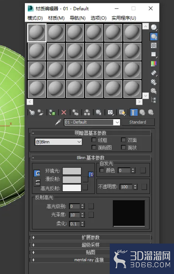The image size is (174, 274).
Task: Click the 柔化 spinner arrows
Action: [83, 224]
